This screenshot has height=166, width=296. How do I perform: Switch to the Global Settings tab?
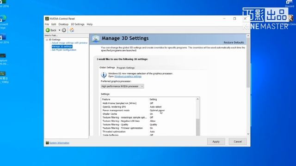tap(107, 67)
